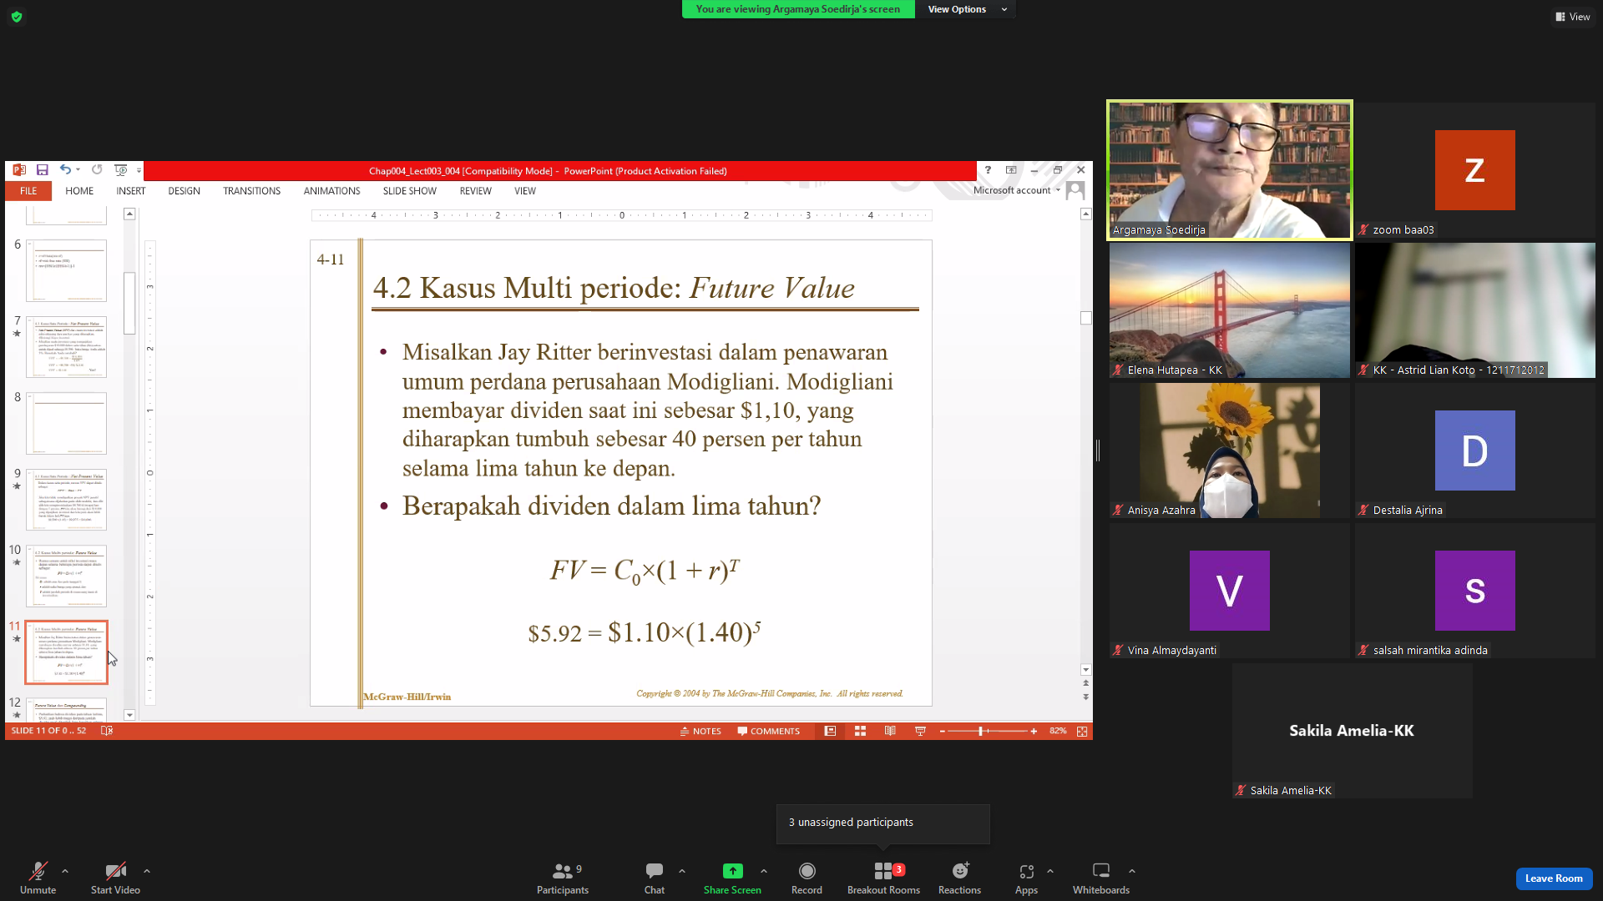This screenshot has width=1603, height=901.
Task: Open the ANIMATIONS ribbon tab
Action: pyautogui.click(x=331, y=191)
